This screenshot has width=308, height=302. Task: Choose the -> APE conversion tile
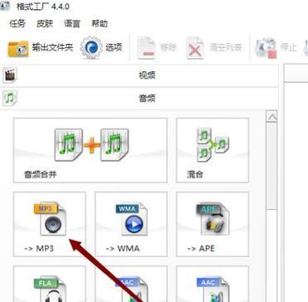pos(213,224)
